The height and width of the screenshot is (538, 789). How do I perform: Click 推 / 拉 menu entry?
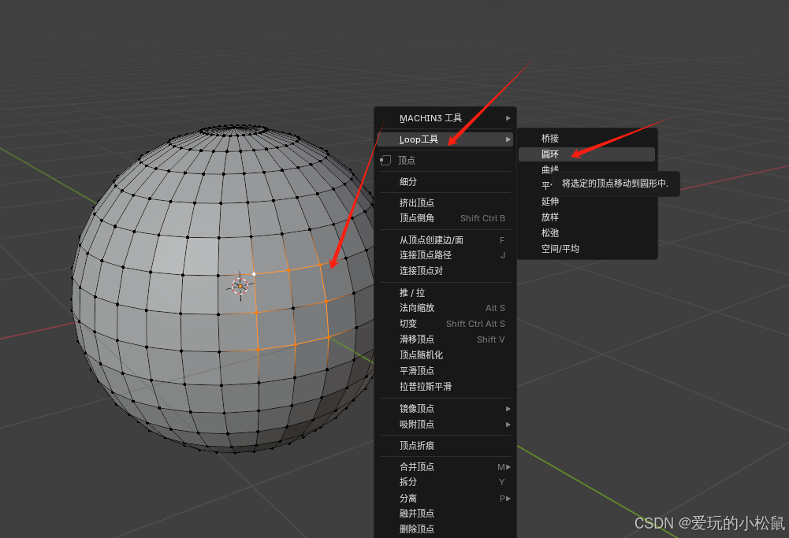445,293
